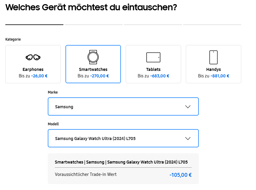Pick the Handys category card

(214, 64)
